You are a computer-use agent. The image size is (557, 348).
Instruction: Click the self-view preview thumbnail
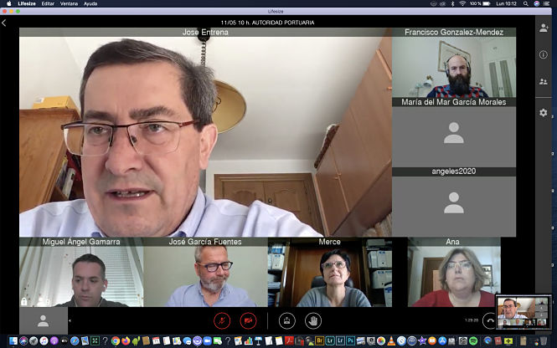pyautogui.click(x=523, y=310)
